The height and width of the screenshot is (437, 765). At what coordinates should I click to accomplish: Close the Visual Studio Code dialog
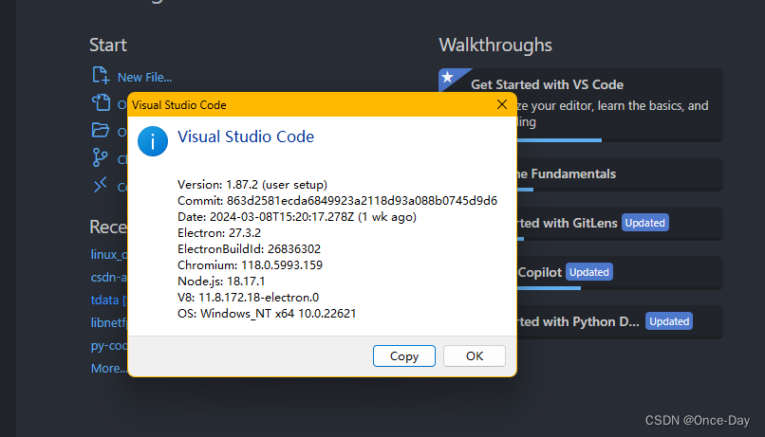tap(501, 104)
